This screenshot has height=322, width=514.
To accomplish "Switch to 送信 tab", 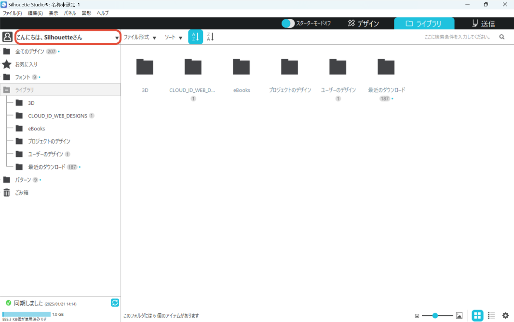I will [x=484, y=23].
